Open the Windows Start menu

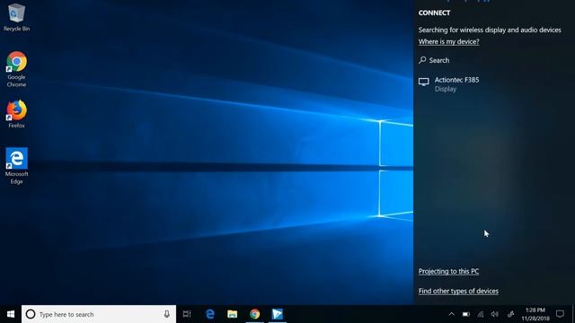11,314
